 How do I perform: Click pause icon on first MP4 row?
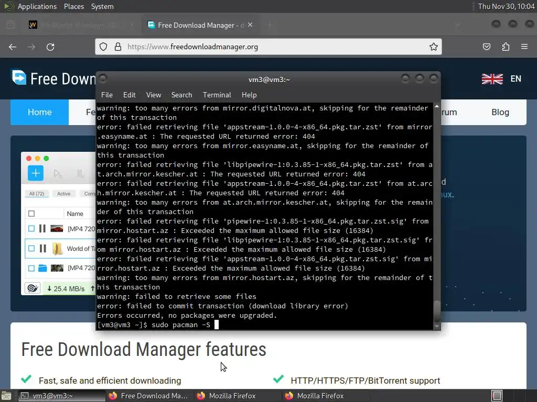(x=42, y=229)
